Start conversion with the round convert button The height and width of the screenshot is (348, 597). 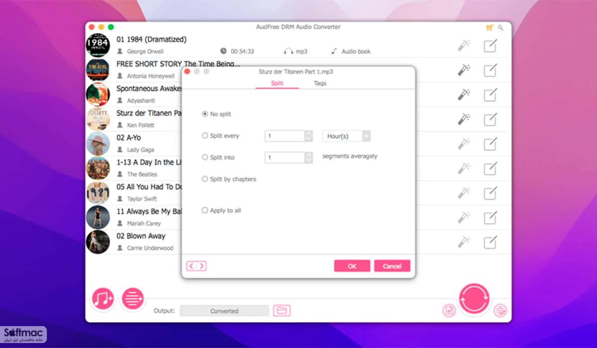pos(475,299)
